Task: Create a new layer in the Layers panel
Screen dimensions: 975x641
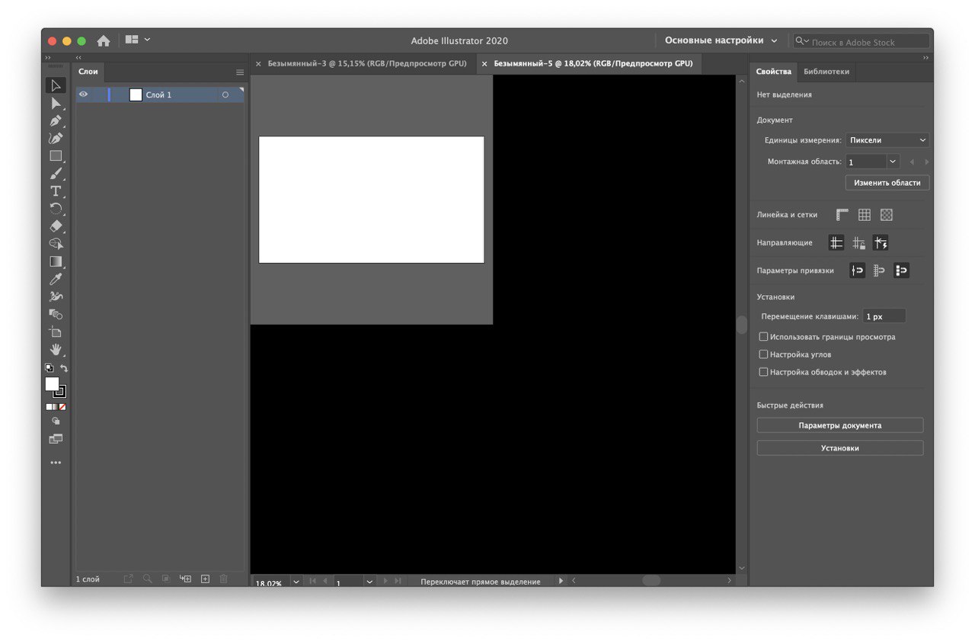Action: coord(205,579)
